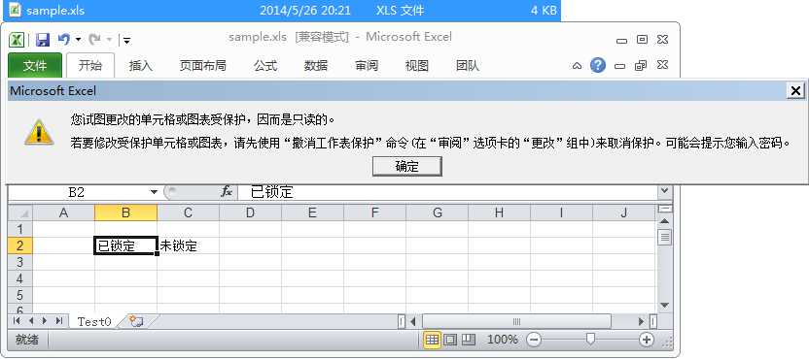Select the 公式 ribbon tab
Image resolution: width=809 pixels, height=359 pixels.
click(x=265, y=66)
